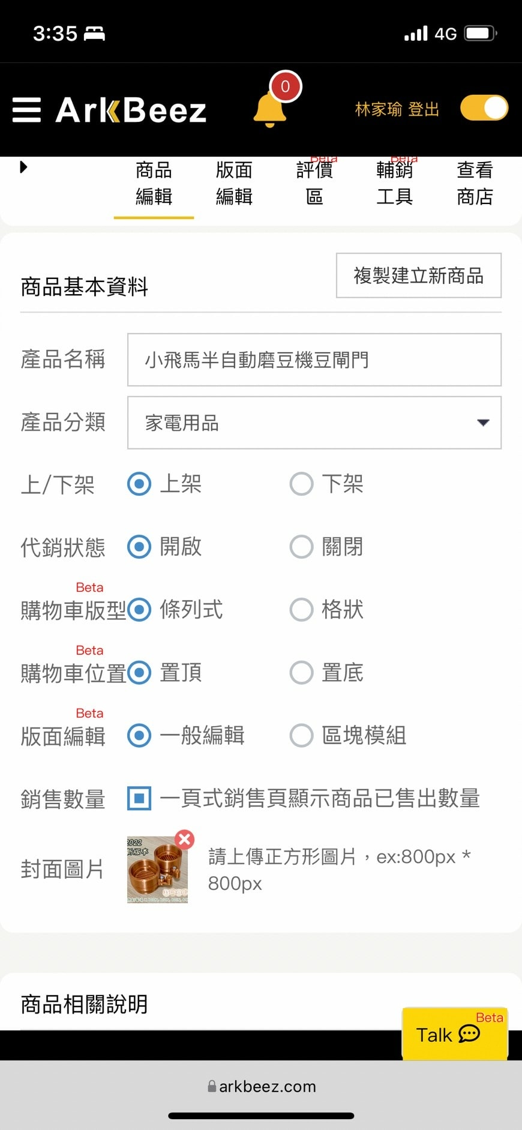Image resolution: width=522 pixels, height=1130 pixels.
Task: Toggle the yellow switch in header
Action: point(484,108)
